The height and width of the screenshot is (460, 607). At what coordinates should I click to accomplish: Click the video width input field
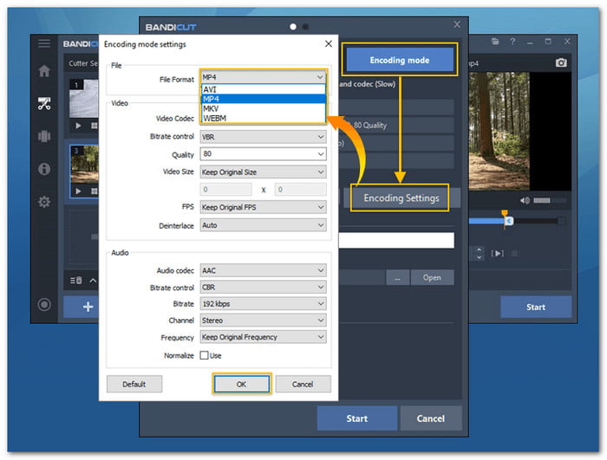pos(225,190)
